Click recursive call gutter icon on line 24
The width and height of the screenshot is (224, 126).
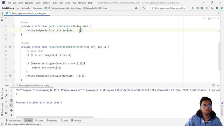[10, 76]
